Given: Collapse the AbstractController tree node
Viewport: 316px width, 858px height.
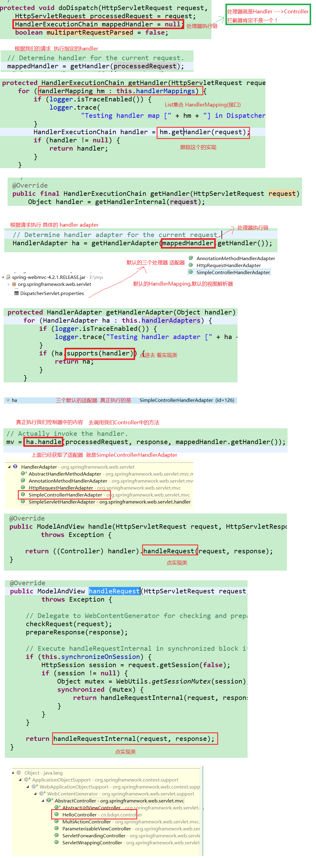Looking at the screenshot, I should coord(43,801).
